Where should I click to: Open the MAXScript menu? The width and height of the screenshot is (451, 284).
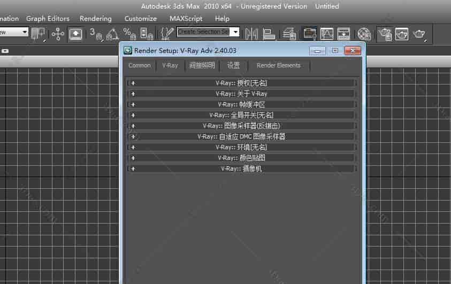(x=186, y=19)
